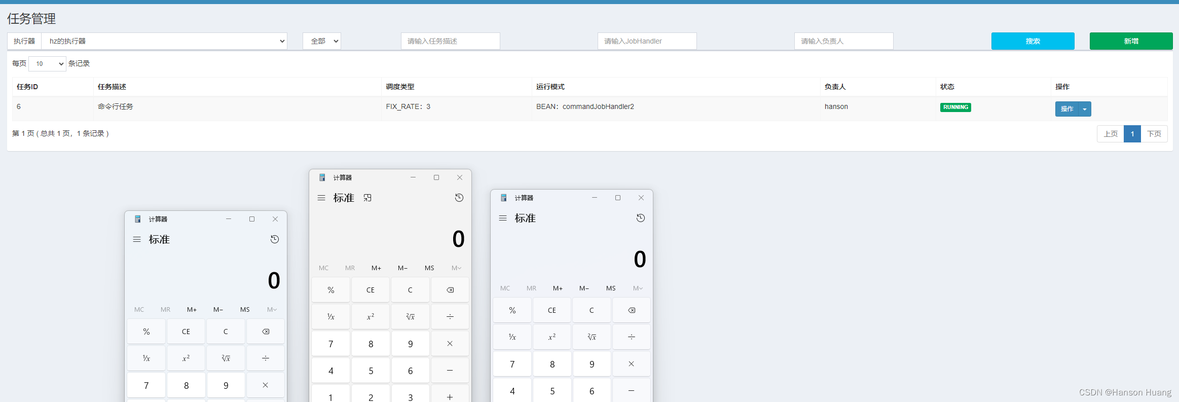Open the per-page records count dropdown

(x=47, y=64)
